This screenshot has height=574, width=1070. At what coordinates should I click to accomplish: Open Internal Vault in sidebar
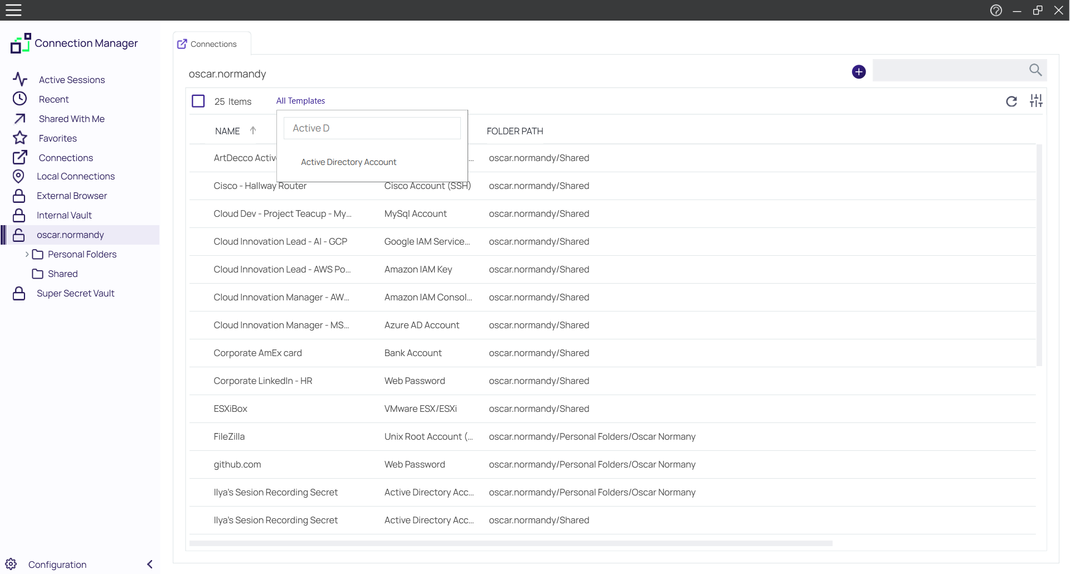tap(64, 215)
